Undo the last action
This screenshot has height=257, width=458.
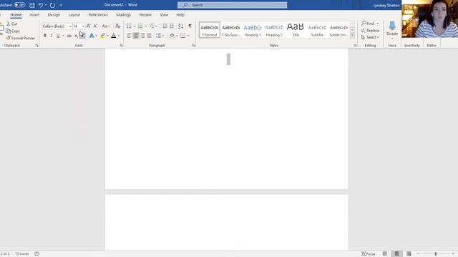[41, 5]
